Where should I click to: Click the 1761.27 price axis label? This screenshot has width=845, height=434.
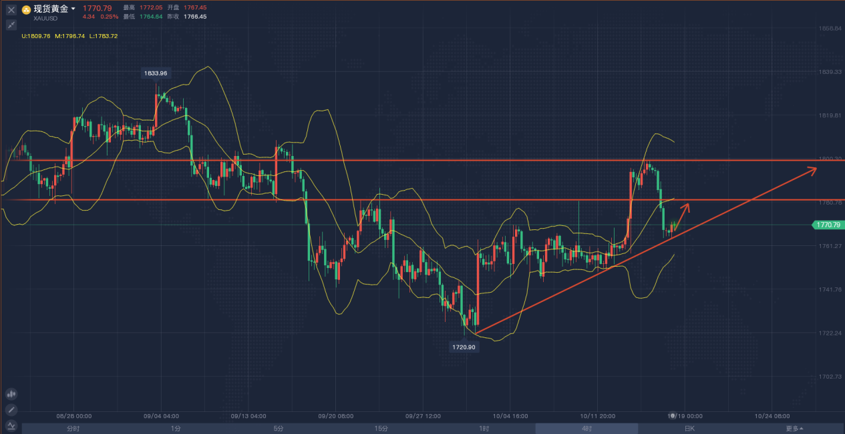[x=829, y=246]
